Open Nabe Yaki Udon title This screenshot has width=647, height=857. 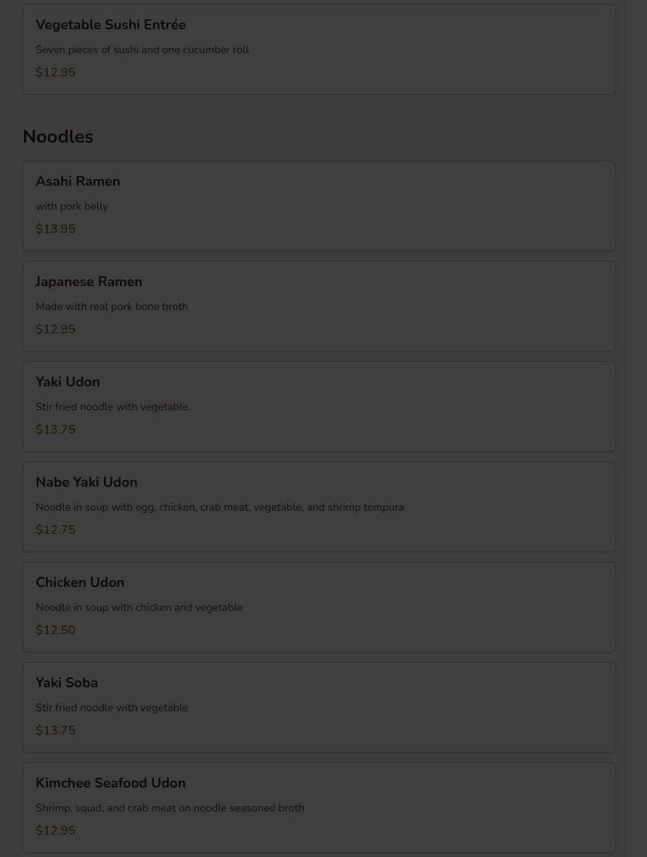coord(86,482)
